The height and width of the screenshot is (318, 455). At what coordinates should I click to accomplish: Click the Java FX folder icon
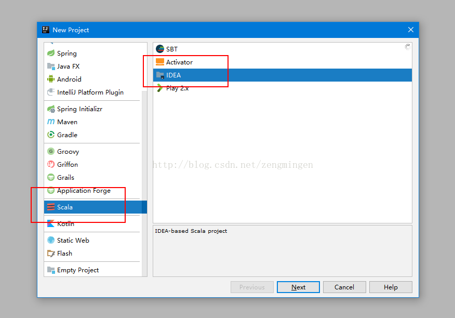51,66
